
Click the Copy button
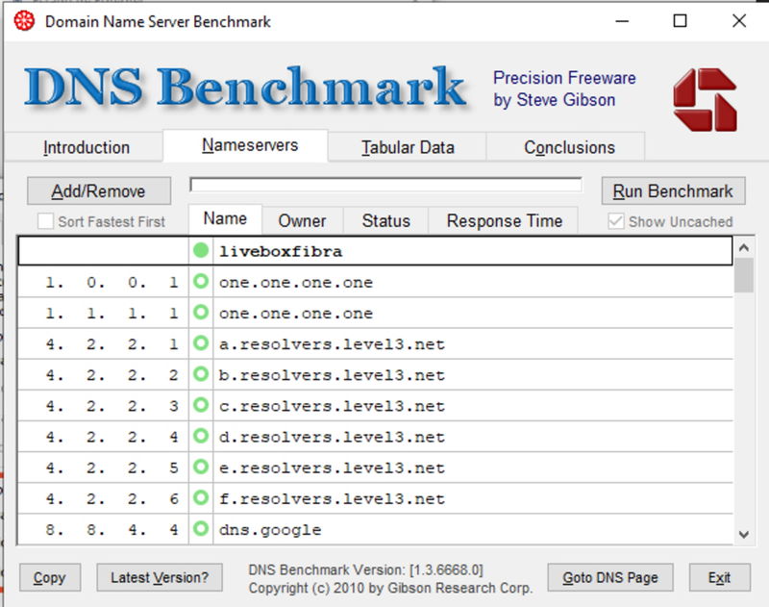[x=48, y=578]
